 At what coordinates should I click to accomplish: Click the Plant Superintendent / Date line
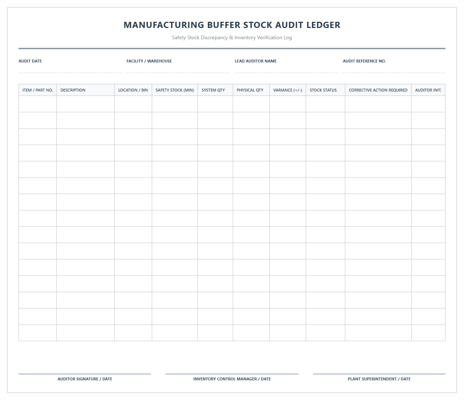(x=379, y=374)
